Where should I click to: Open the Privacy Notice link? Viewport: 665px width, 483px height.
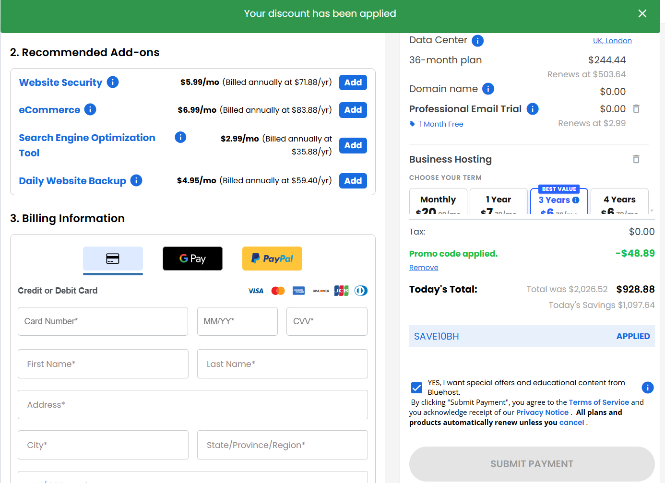pos(542,412)
